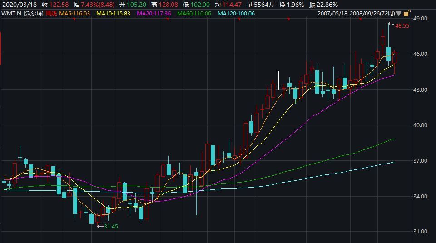Click the unlock padlock icon
The image size is (436, 243).
click(406, 13)
